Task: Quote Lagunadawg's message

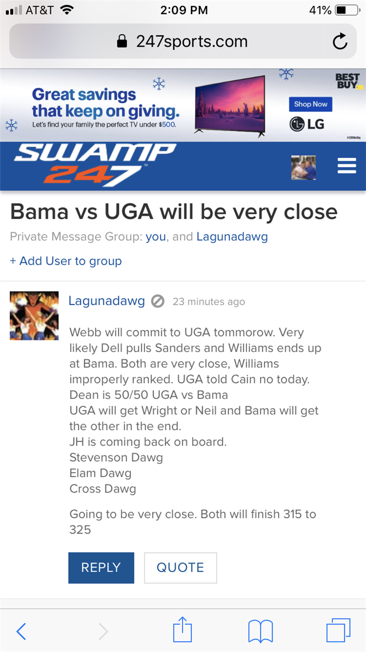Action: point(180,568)
